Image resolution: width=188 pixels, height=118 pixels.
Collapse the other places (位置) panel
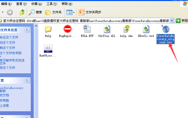27,80
